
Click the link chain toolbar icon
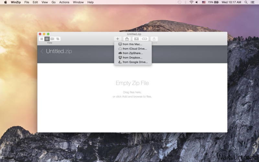point(144,39)
